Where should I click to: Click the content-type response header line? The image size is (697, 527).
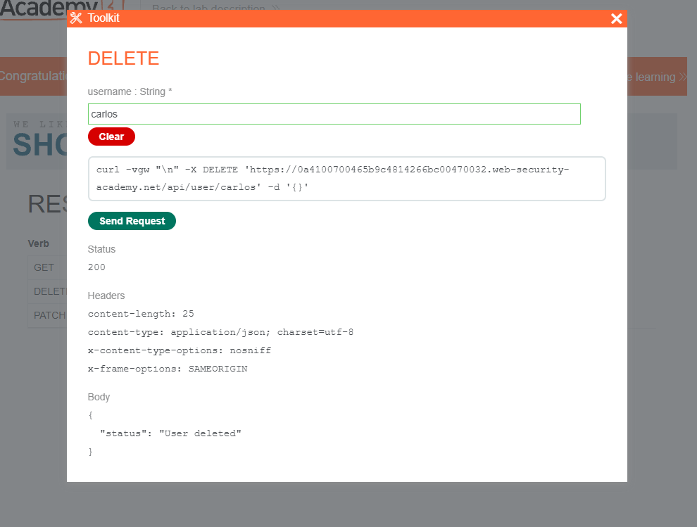point(220,332)
